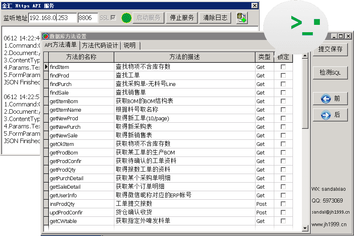Toggle the SSL checkbox
The width and height of the screenshot is (354, 236).
pyautogui.click(x=113, y=18)
